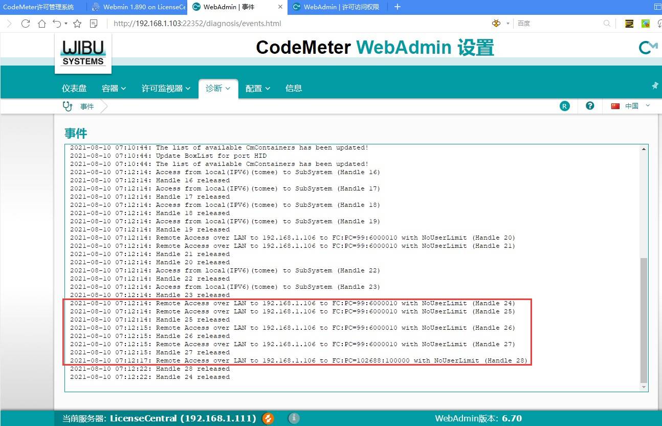Click the 'Handle 24 released' log line
Screen dimensions: 662x426
point(150,377)
